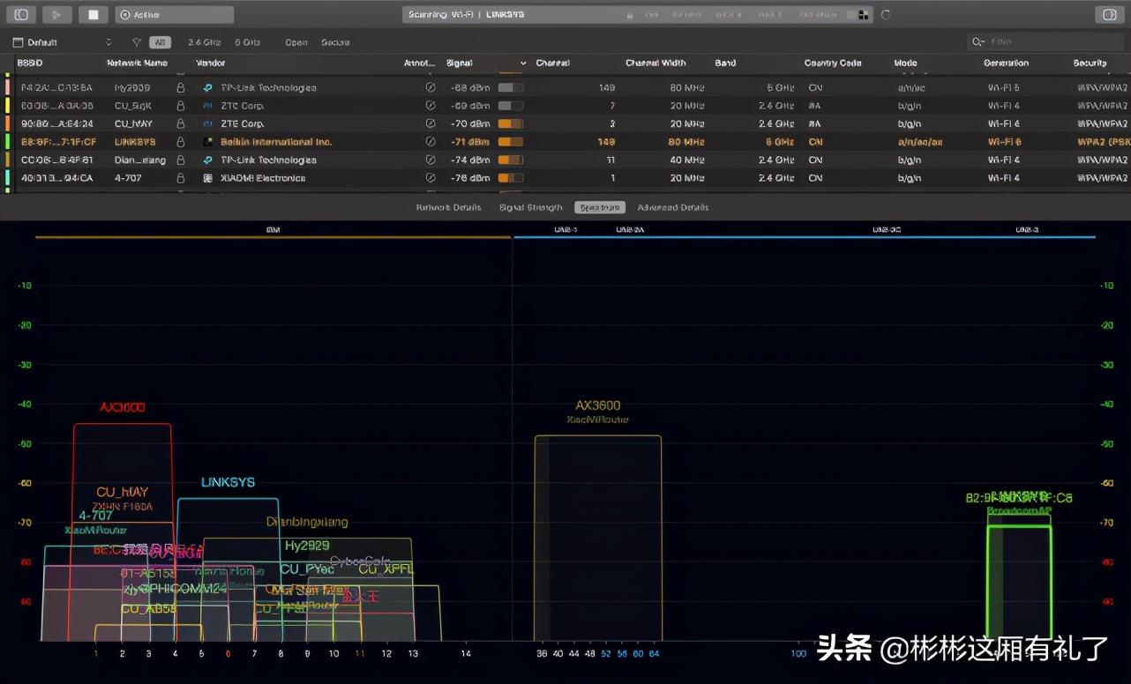Click the refresh circular arrow icon
The image size is (1131, 684).
[x=886, y=14]
